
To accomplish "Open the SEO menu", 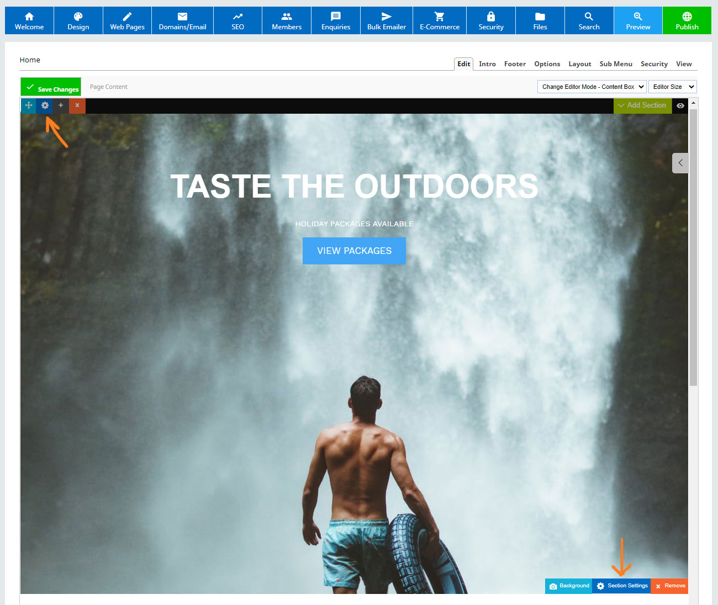I will (x=237, y=20).
